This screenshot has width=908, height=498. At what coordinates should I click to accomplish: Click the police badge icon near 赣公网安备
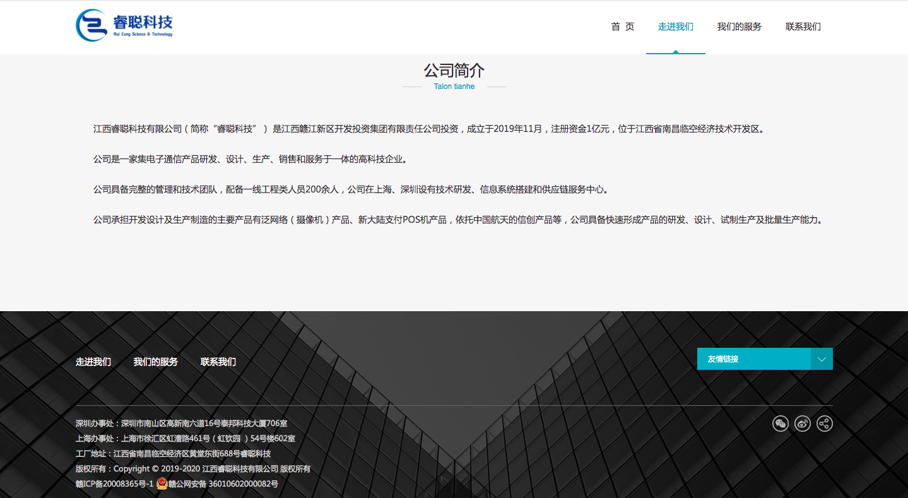point(162,484)
